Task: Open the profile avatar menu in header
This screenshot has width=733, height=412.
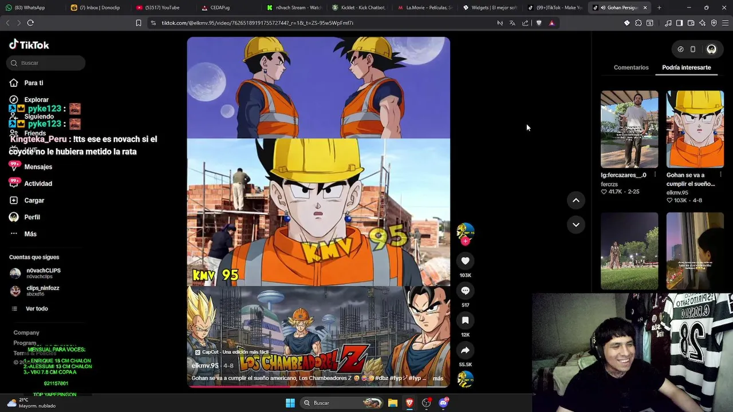Action: pyautogui.click(x=711, y=49)
